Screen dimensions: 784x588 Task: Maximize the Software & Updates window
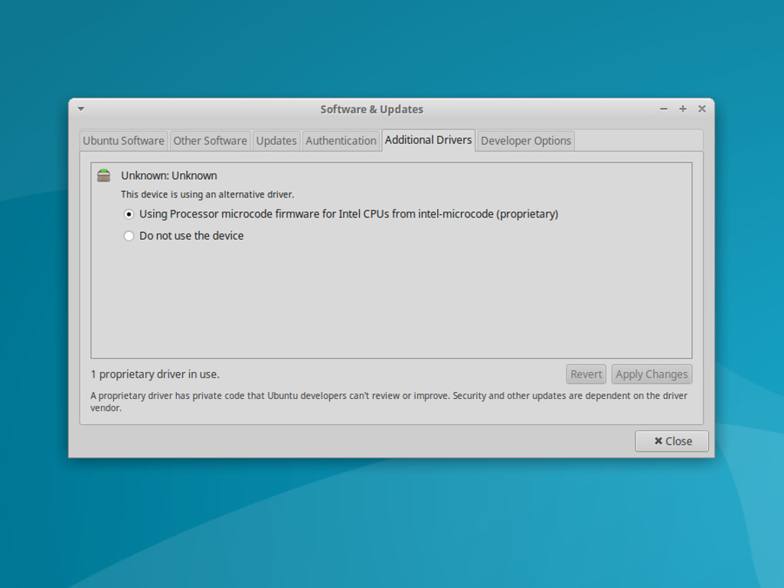(x=682, y=109)
